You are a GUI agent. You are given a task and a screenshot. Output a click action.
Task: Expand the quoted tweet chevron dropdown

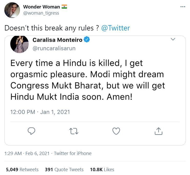(173, 39)
